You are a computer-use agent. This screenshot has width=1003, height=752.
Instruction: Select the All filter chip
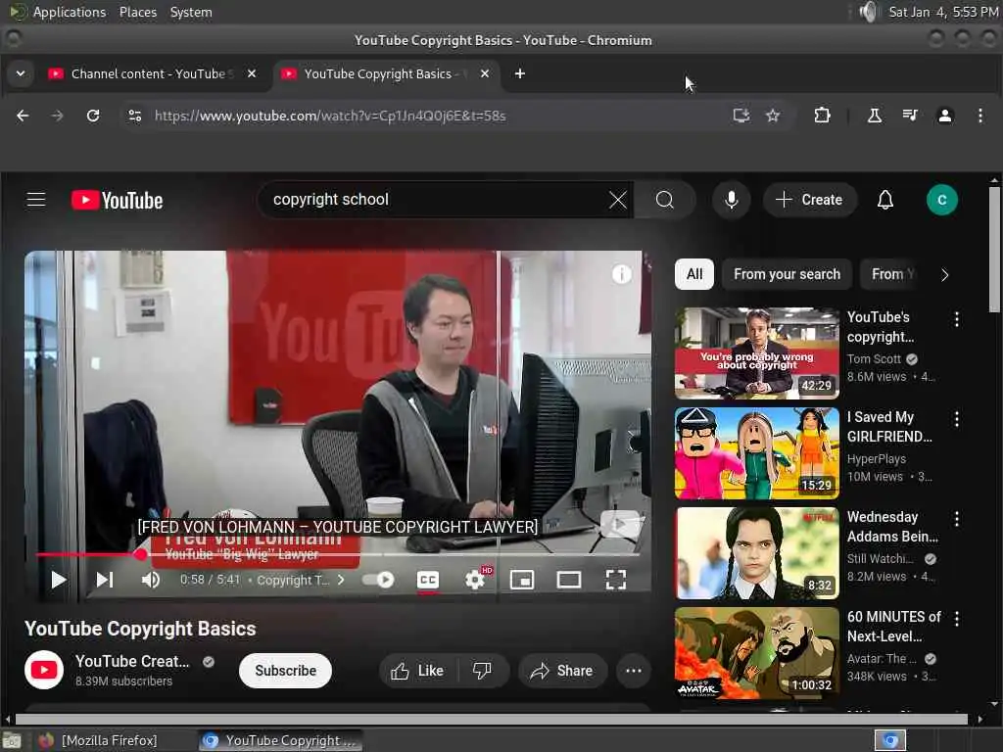point(694,274)
